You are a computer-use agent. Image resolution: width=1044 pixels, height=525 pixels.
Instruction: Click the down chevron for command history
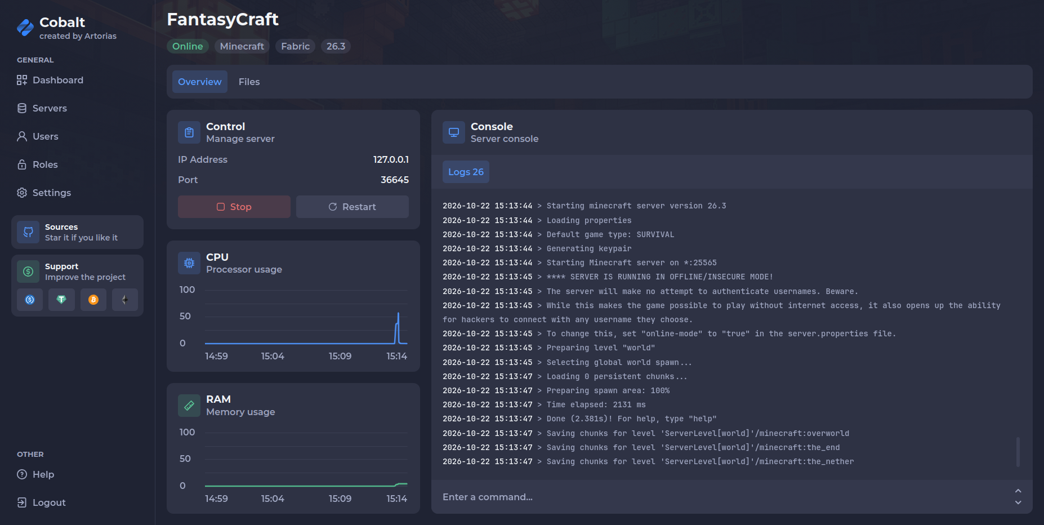point(1018,502)
